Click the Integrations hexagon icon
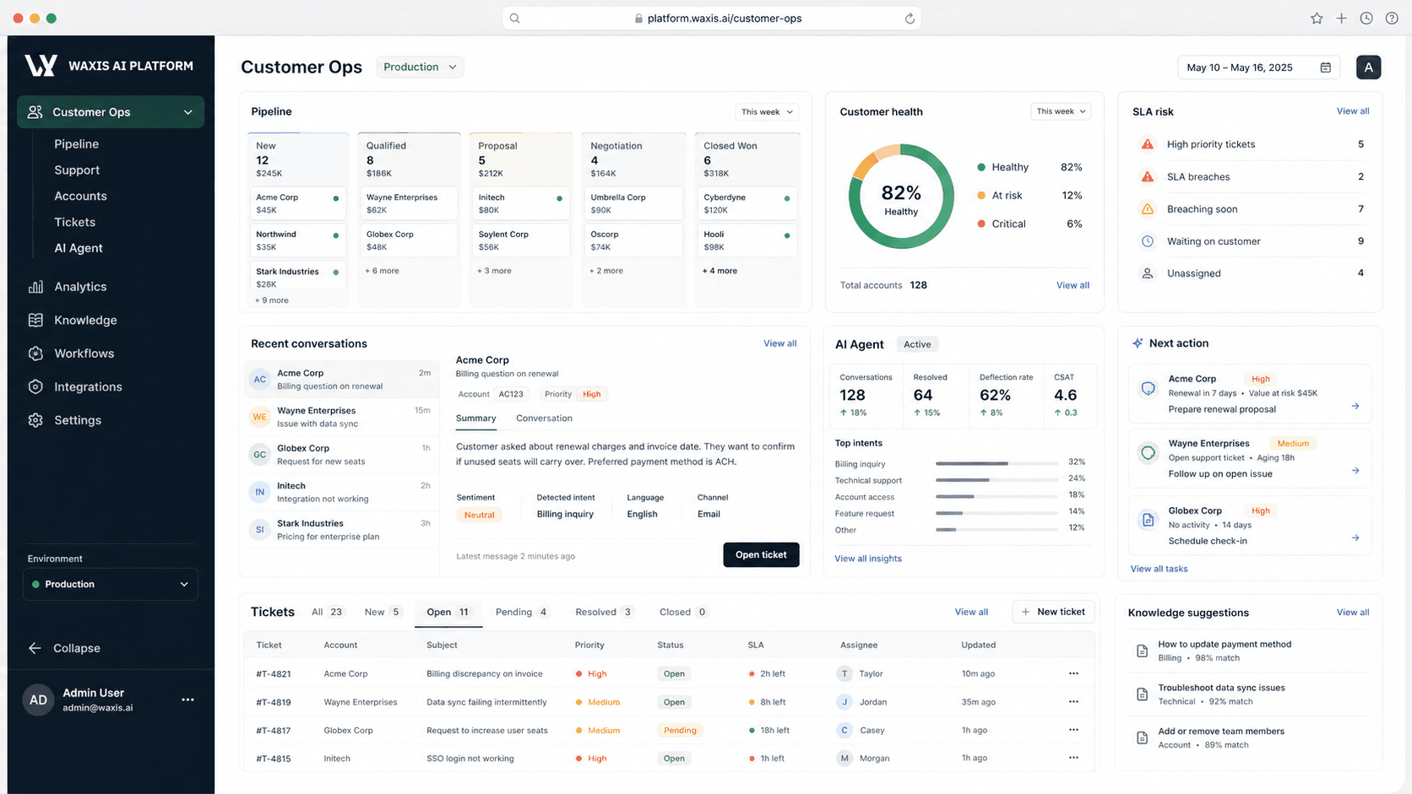The height and width of the screenshot is (794, 1412). [35, 386]
